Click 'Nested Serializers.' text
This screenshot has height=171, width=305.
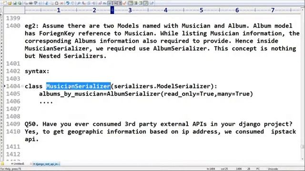tap(72, 56)
